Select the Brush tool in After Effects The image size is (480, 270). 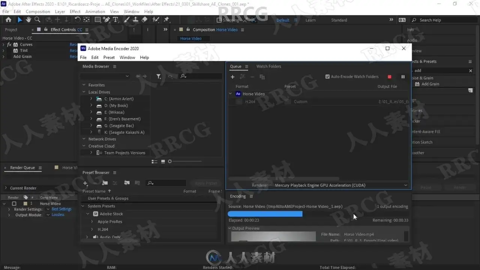click(x=127, y=20)
